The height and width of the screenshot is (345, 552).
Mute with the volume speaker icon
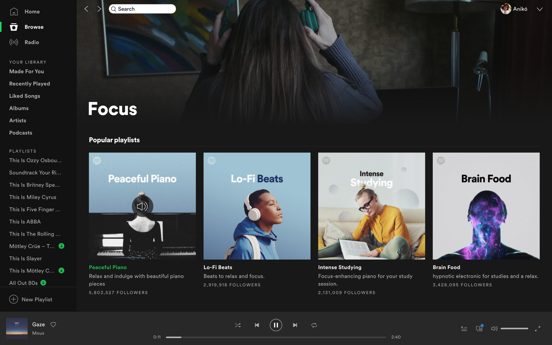pos(494,329)
